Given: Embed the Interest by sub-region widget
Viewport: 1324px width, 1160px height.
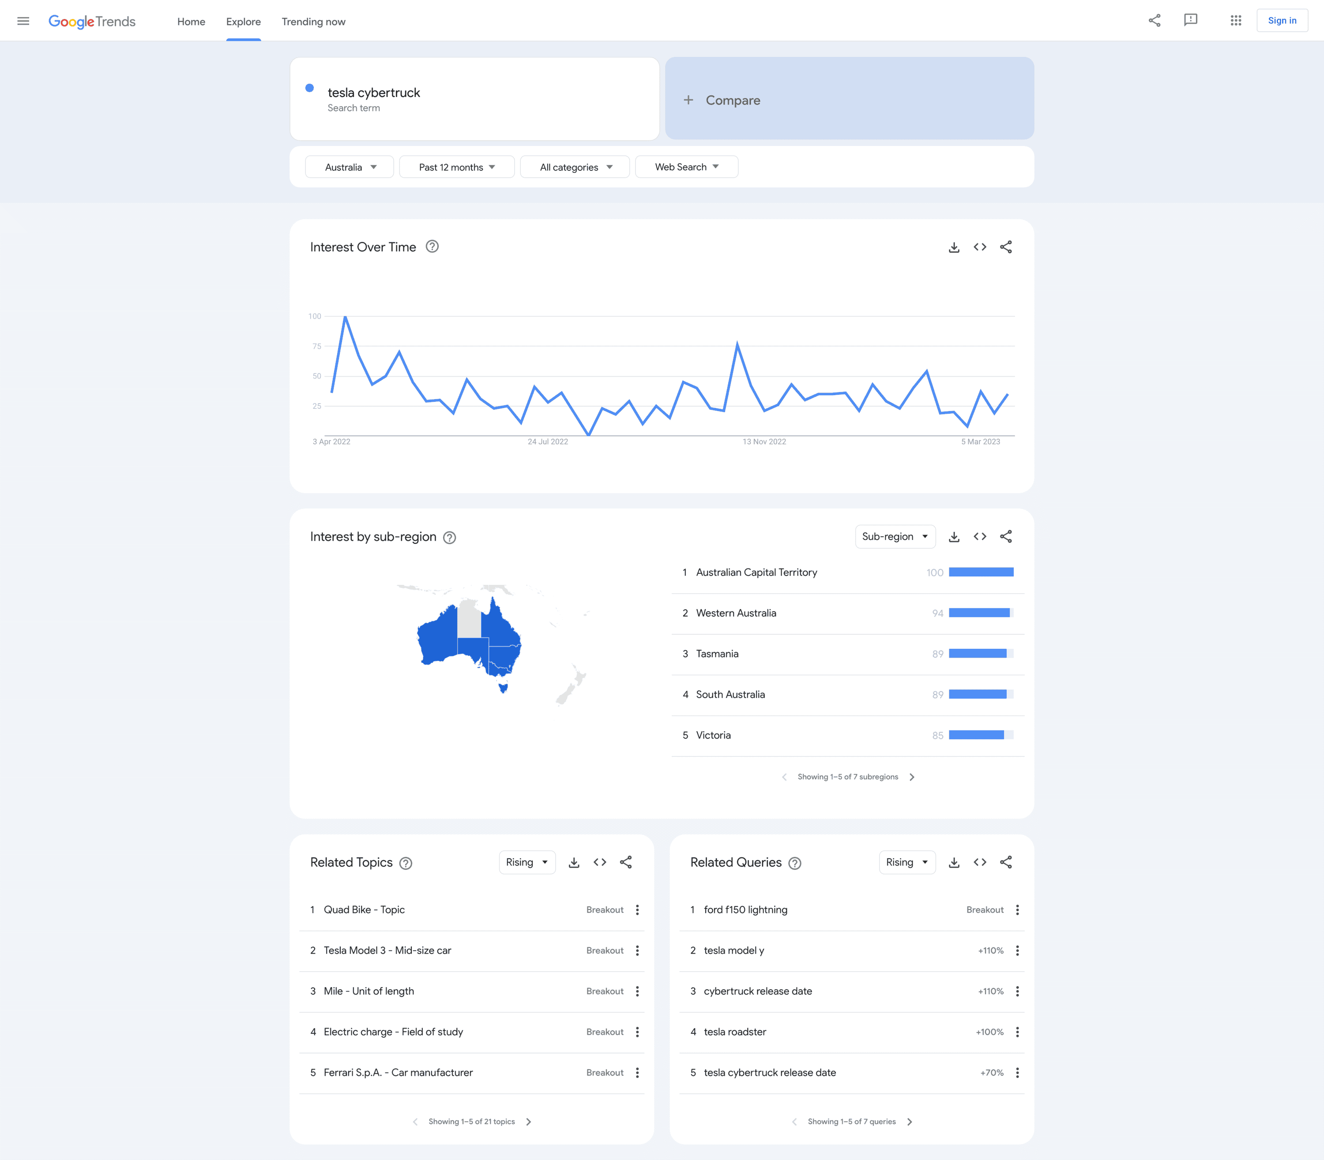Looking at the screenshot, I should coord(980,537).
